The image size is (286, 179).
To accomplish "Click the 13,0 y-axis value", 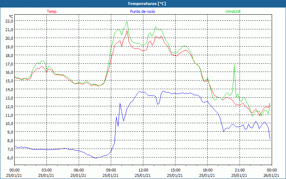I will [10, 98].
